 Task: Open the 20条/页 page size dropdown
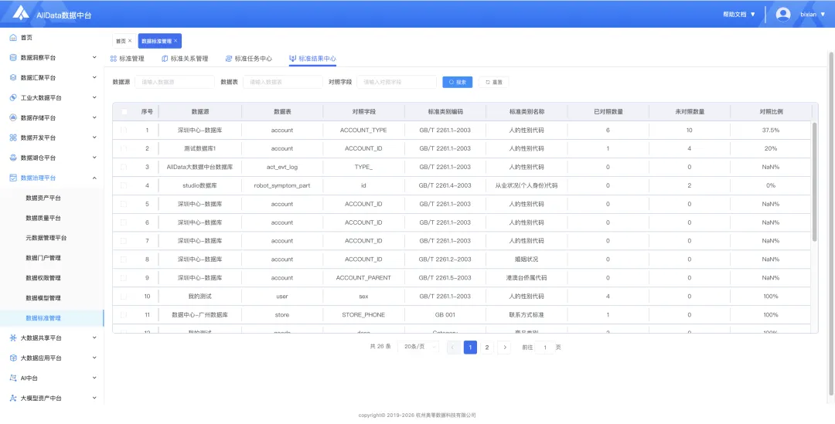click(418, 348)
